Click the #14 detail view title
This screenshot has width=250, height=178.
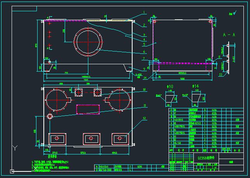195,86
